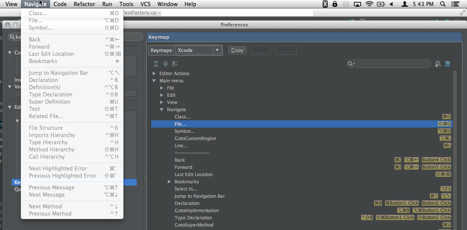
Task: Open the Tools menu
Action: pyautogui.click(x=126, y=4)
